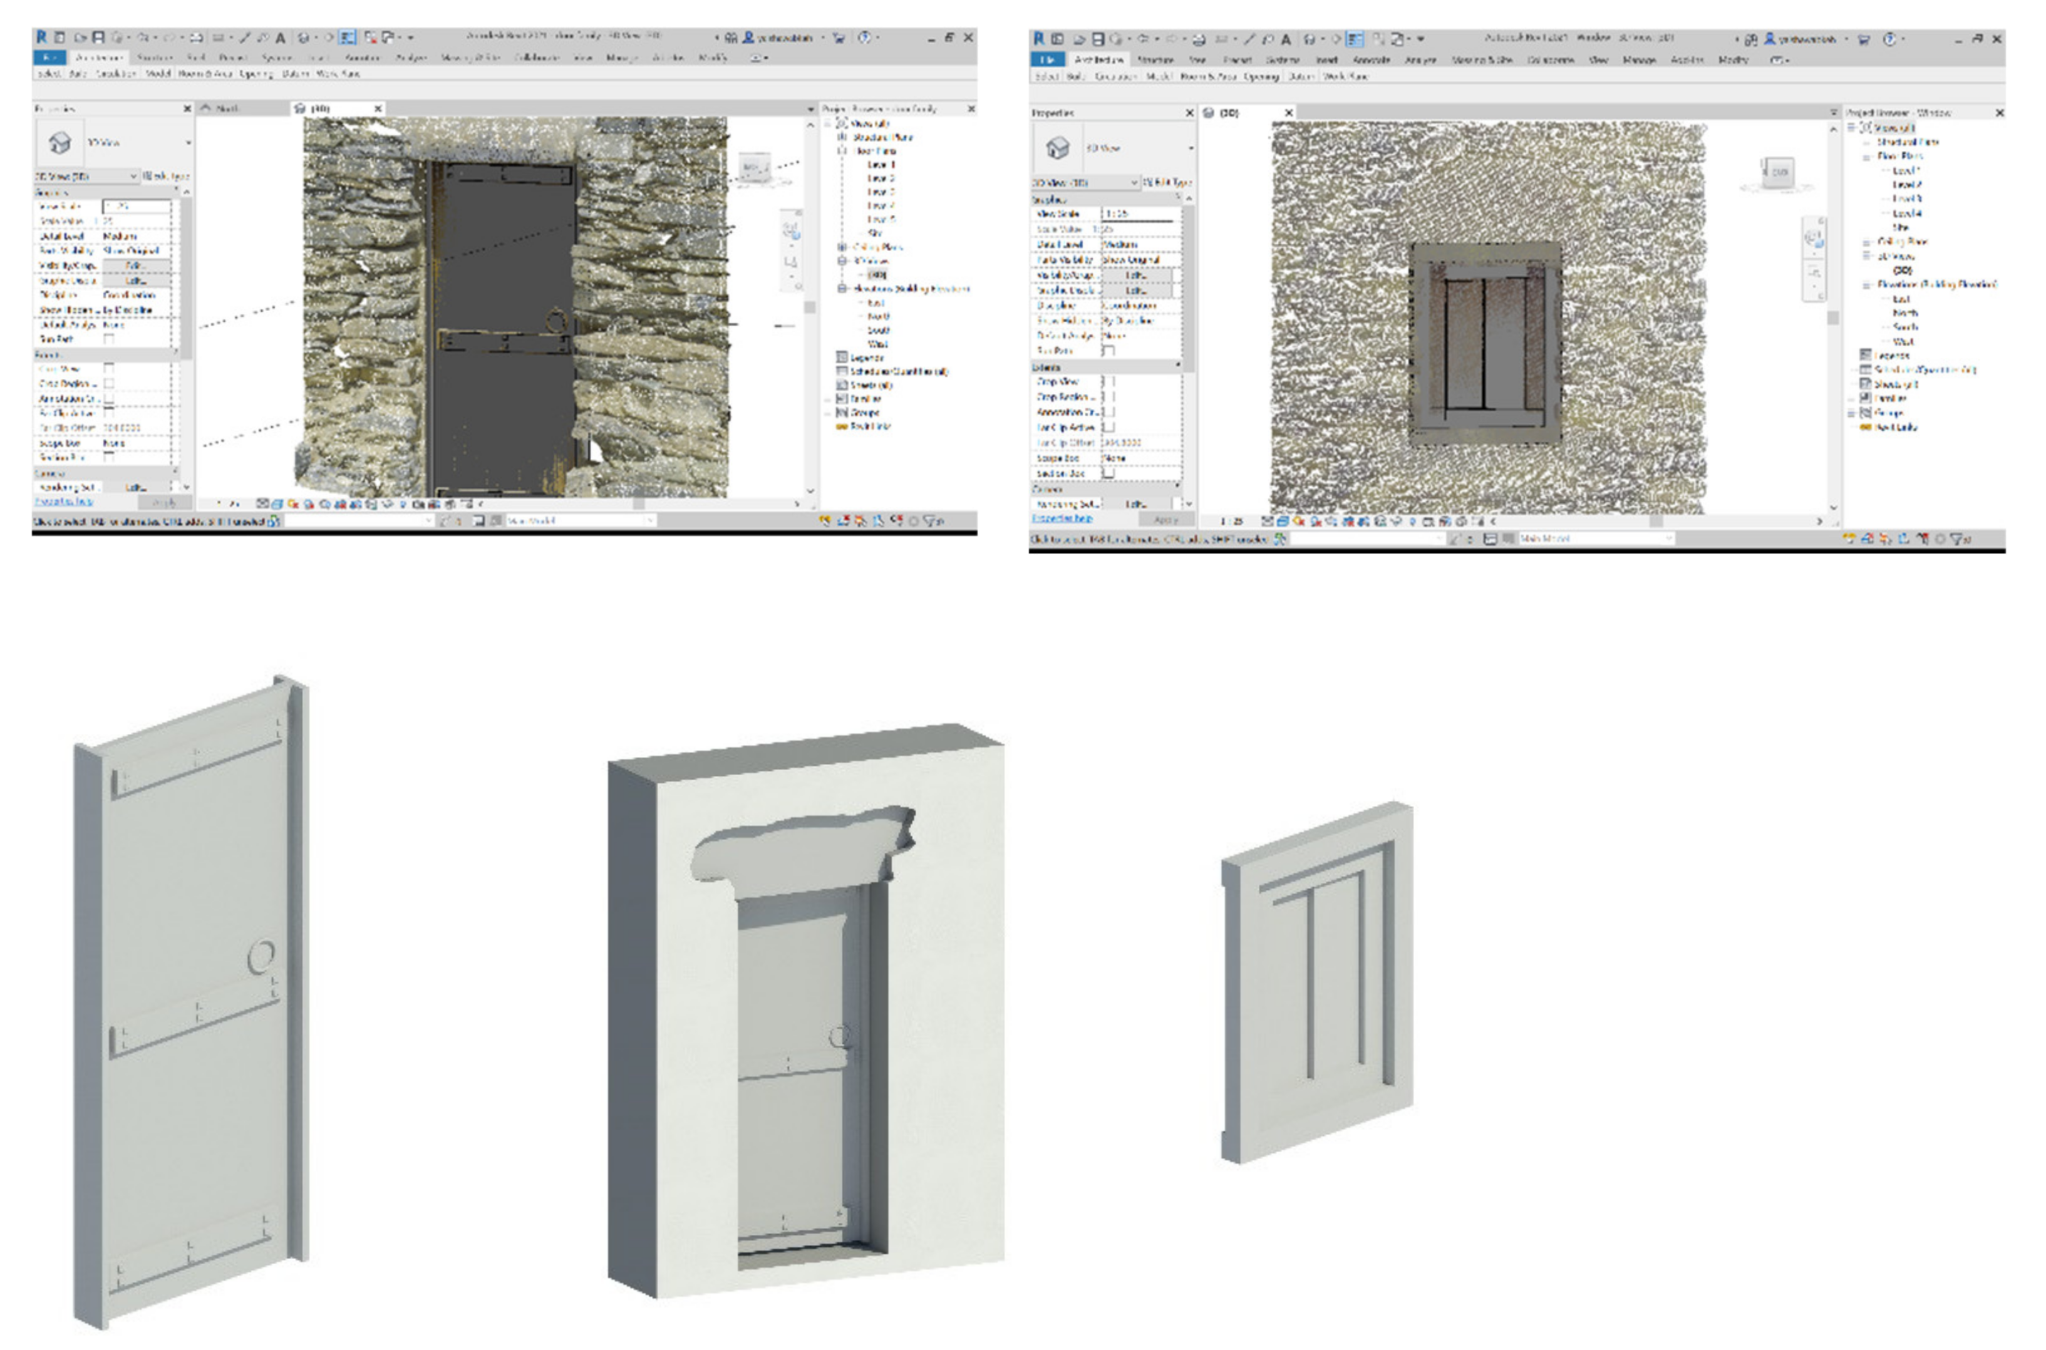Click Sign In user icon in right window
The image size is (2046, 1350).
pyautogui.click(x=1770, y=39)
